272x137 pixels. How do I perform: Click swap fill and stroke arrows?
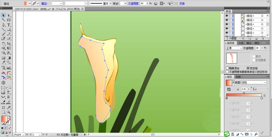click(x=10, y=117)
